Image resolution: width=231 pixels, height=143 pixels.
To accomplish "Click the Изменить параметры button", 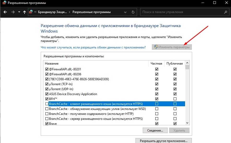I will tap(172, 47).
